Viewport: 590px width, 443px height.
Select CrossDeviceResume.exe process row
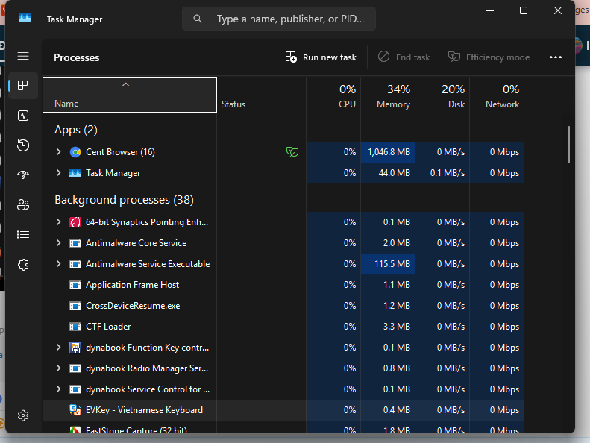(283, 306)
